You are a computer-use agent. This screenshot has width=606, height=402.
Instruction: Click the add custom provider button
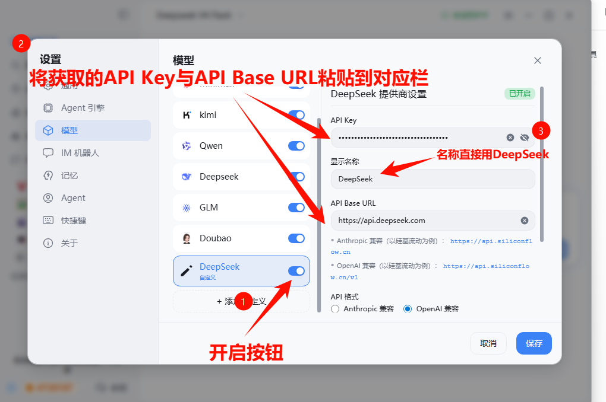(x=242, y=301)
